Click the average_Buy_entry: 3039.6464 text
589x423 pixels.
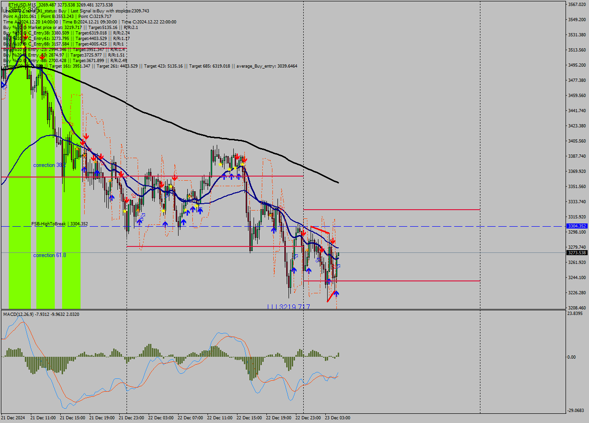[x=267, y=66]
